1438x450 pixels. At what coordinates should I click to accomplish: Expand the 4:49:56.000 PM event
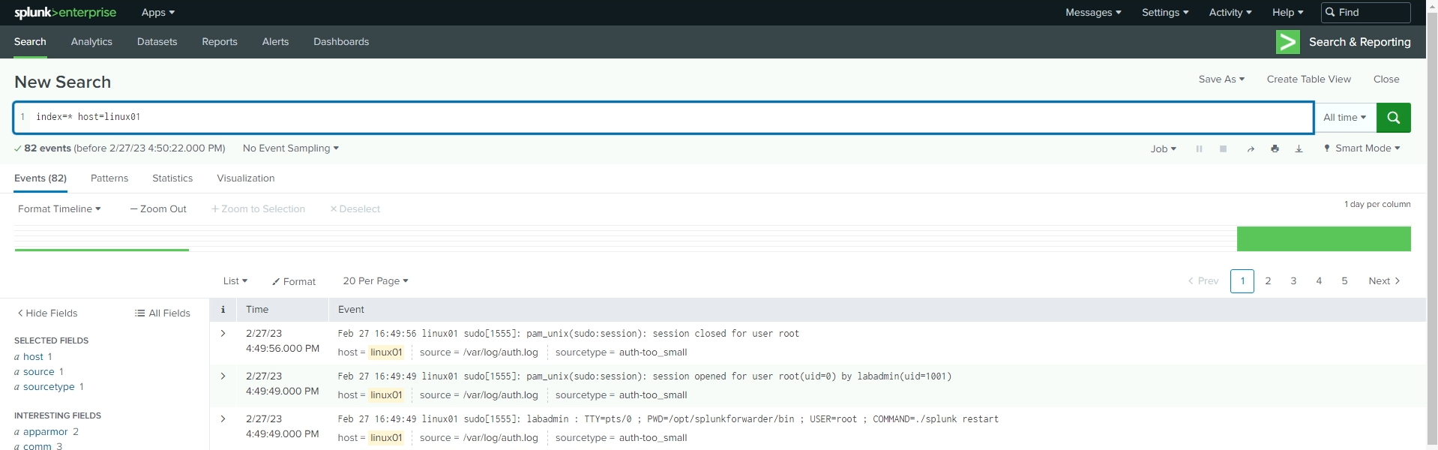223,333
